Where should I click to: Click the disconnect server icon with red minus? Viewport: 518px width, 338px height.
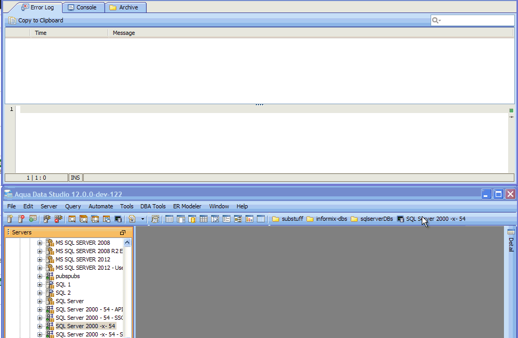pos(58,219)
